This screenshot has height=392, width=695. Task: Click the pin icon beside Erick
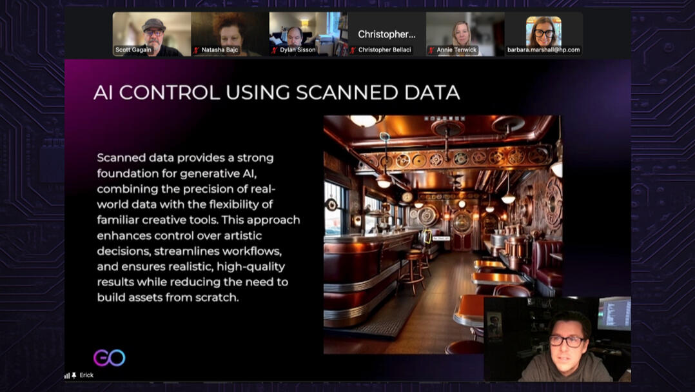tap(74, 375)
